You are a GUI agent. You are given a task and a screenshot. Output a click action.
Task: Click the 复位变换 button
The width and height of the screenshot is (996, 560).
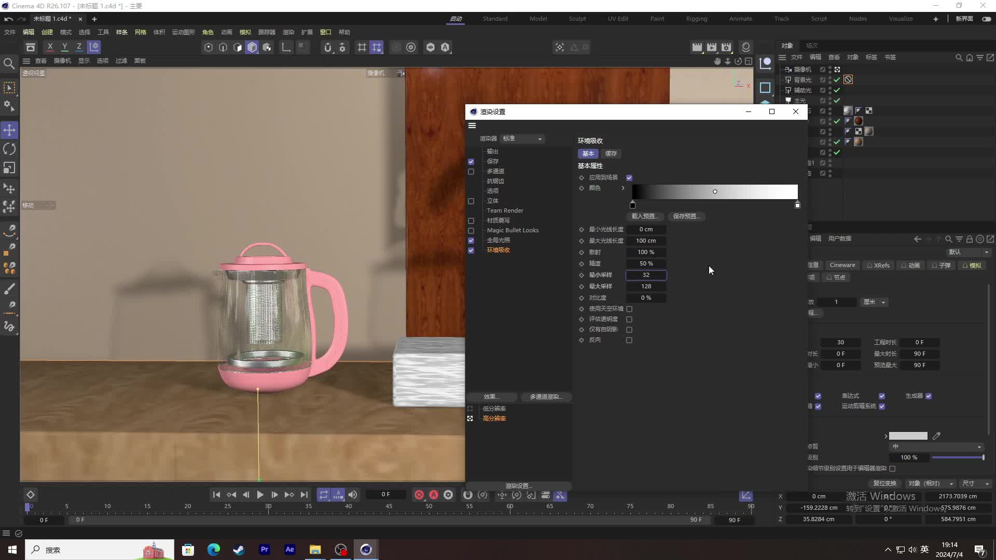click(884, 483)
